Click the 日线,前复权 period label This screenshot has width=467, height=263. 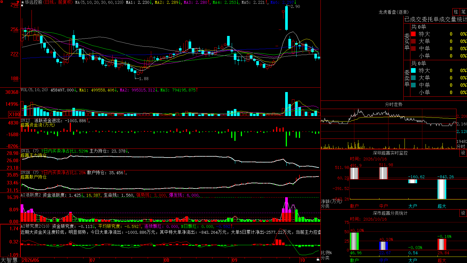coord(58,2)
